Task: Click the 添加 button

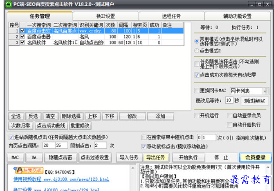Action: [x=160, y=116]
